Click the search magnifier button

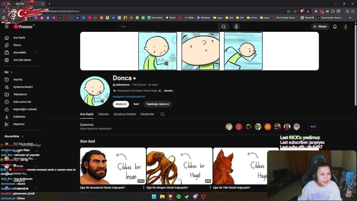(224, 27)
